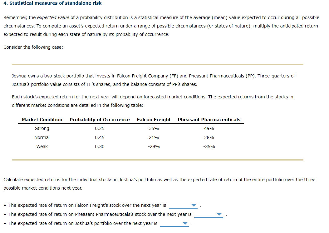
Task: Open Joshua's portfolio expected return dropdown
Action: [185, 224]
